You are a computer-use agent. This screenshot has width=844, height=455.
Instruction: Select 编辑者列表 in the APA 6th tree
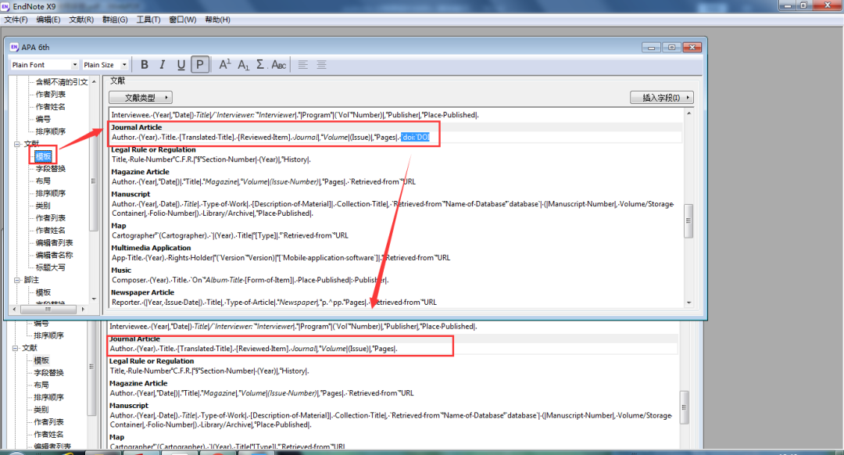pos(55,243)
